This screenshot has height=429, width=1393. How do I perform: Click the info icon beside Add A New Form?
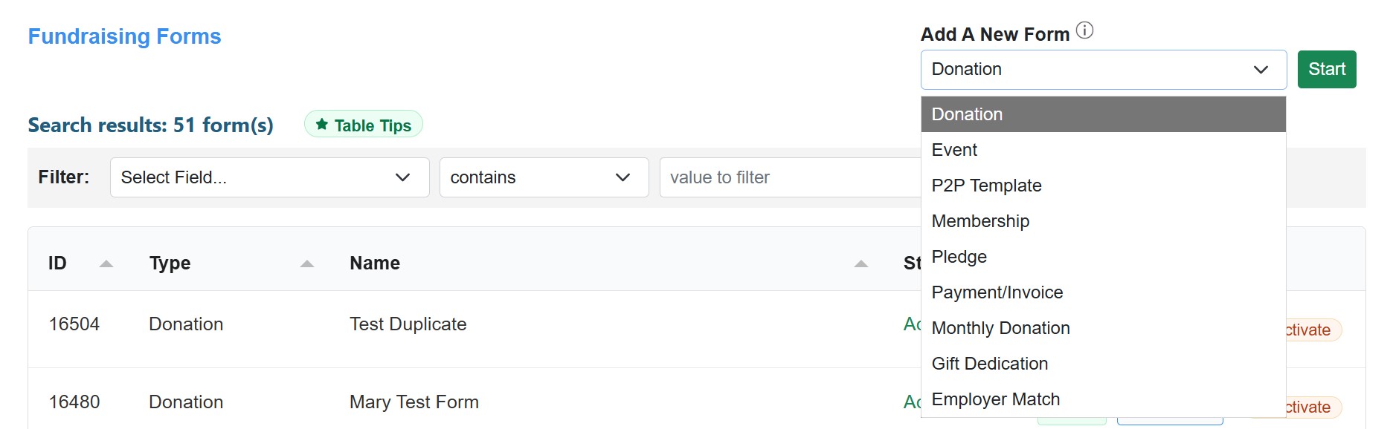tap(1084, 30)
